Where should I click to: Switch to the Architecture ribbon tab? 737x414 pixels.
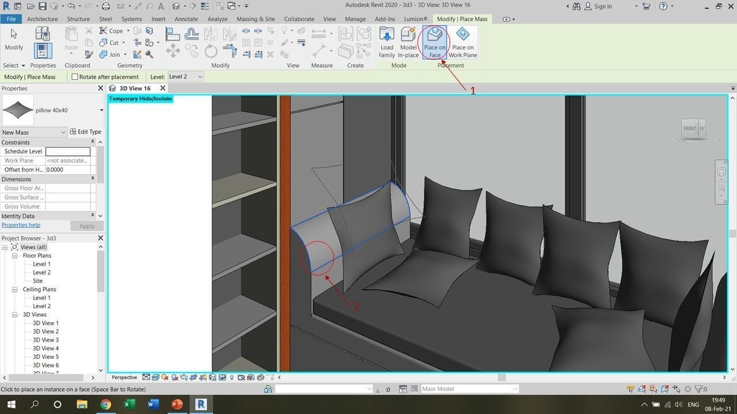[x=43, y=19]
